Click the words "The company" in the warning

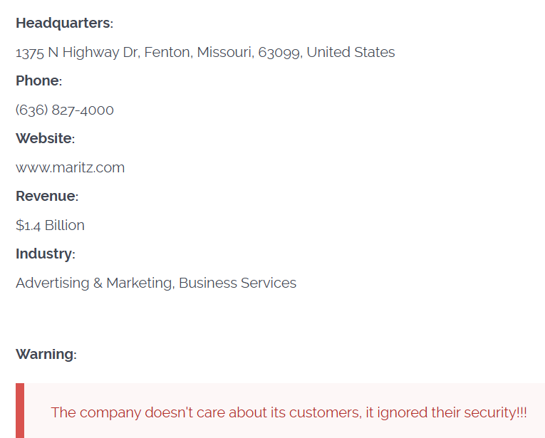click(95, 412)
